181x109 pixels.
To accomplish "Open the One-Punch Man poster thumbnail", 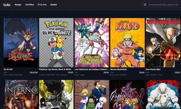I will click(x=163, y=43).
